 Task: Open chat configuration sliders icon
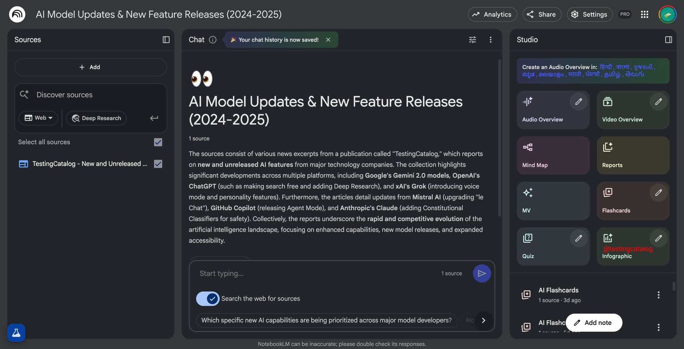click(472, 40)
